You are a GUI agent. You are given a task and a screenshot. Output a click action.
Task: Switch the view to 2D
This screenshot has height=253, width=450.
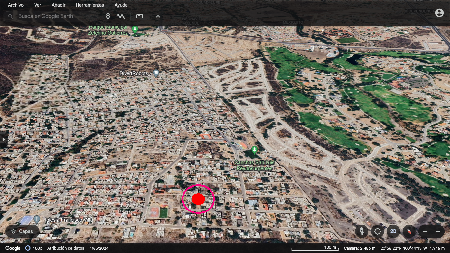393,231
